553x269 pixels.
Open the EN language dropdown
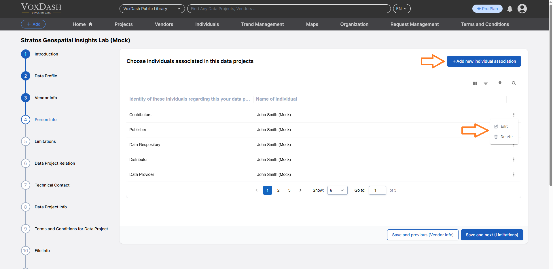coord(402,9)
